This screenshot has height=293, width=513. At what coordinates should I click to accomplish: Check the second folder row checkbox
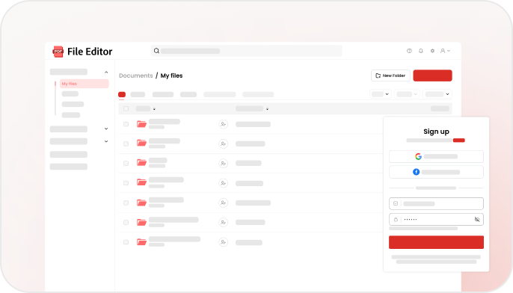tap(126, 144)
